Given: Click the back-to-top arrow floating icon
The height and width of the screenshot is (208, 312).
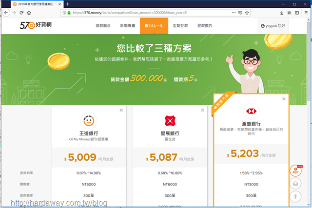Looking at the screenshot, I should (295, 197).
